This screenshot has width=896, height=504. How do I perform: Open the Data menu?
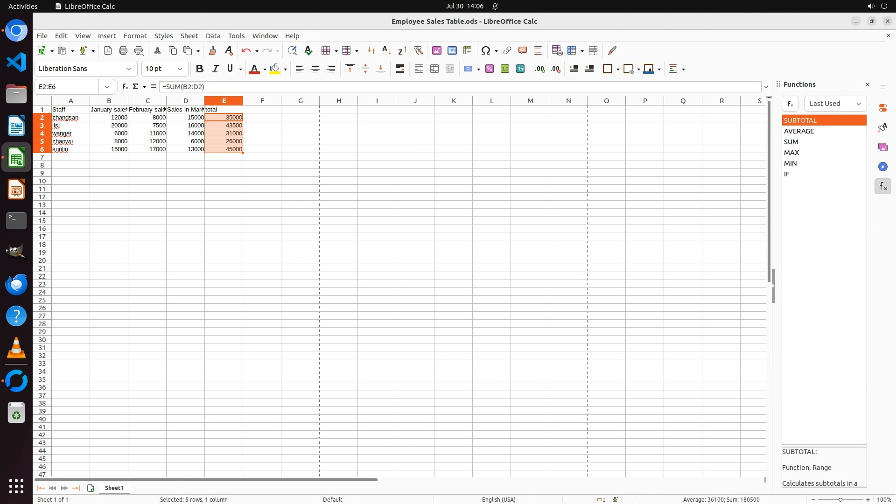click(213, 36)
